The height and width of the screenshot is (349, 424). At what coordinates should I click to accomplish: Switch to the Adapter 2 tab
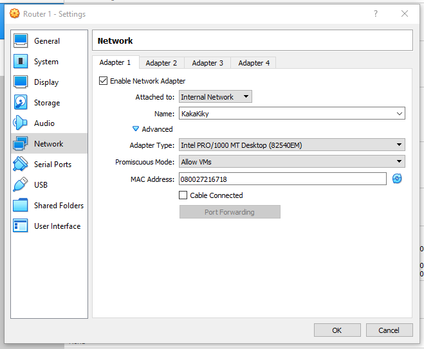161,63
